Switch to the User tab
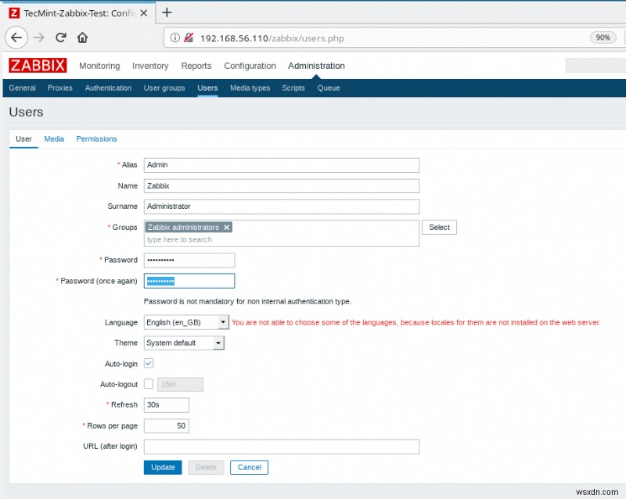Viewport: 626px width, 499px height. 23,139
